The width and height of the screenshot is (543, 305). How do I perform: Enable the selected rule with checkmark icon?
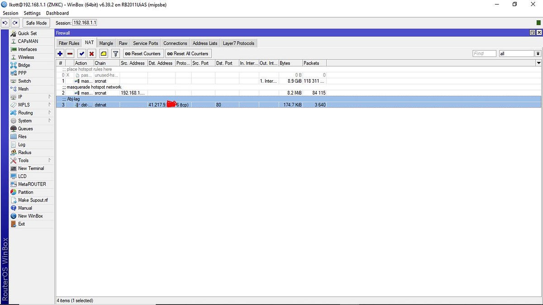click(81, 53)
